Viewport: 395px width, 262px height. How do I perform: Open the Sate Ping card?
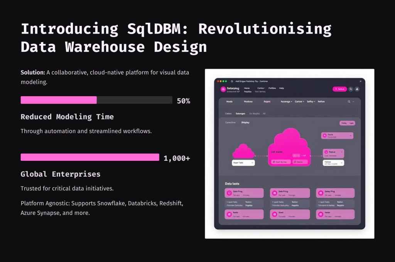[244, 193]
